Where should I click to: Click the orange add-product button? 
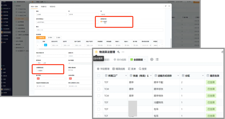[x=41, y=37]
